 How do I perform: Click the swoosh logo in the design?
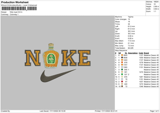tap(58, 76)
